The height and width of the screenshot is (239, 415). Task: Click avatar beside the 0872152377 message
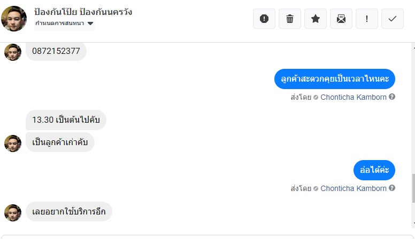13,52
